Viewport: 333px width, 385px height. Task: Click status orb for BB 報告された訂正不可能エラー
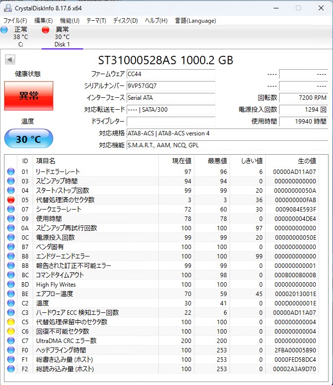pos(11,265)
